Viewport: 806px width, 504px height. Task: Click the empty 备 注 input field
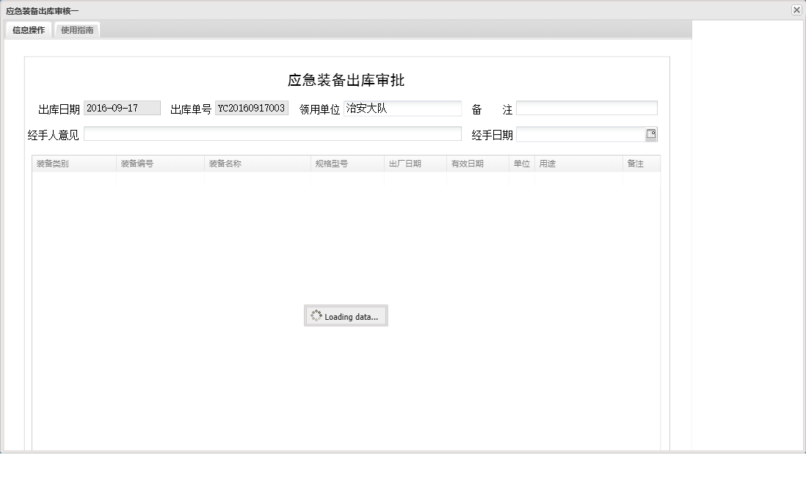coord(585,108)
